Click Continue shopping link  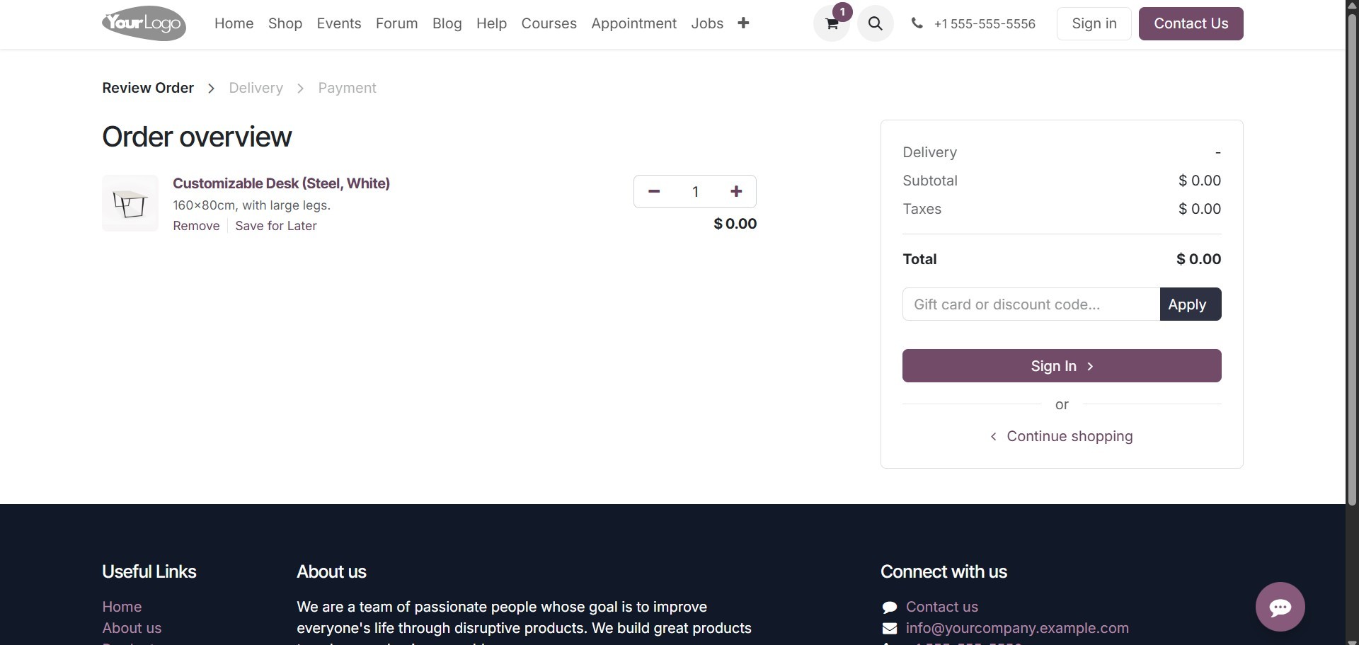(x=1069, y=436)
